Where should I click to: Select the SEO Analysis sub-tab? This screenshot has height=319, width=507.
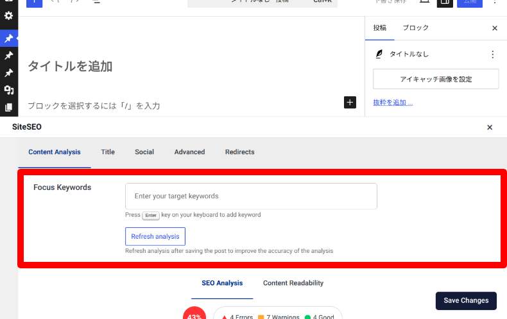click(222, 283)
